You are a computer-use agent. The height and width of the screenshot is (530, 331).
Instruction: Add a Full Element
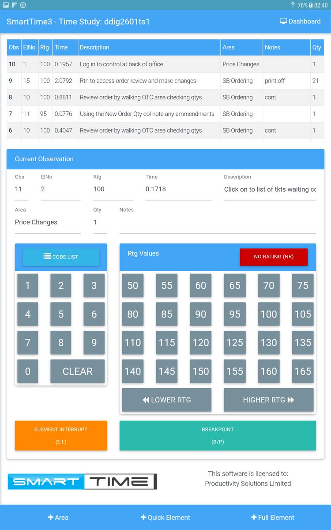pyautogui.click(x=273, y=517)
